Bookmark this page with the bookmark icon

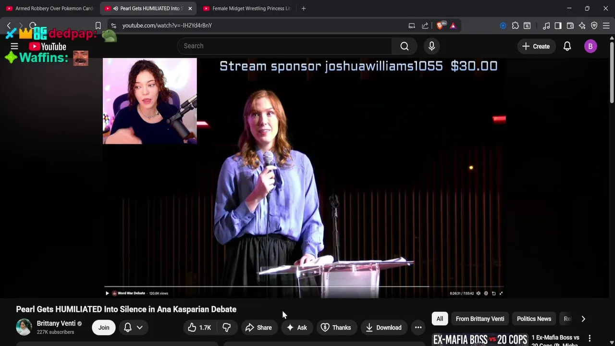pos(98,25)
